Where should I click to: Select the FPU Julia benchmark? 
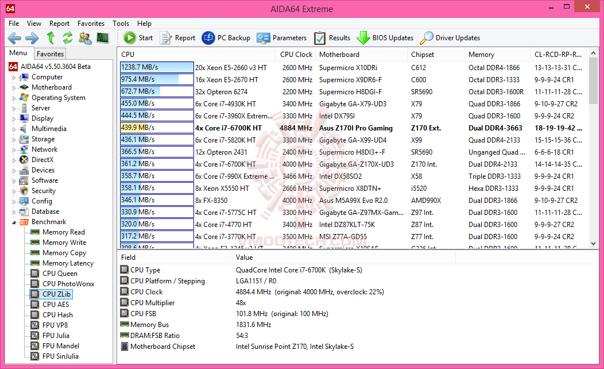point(56,336)
